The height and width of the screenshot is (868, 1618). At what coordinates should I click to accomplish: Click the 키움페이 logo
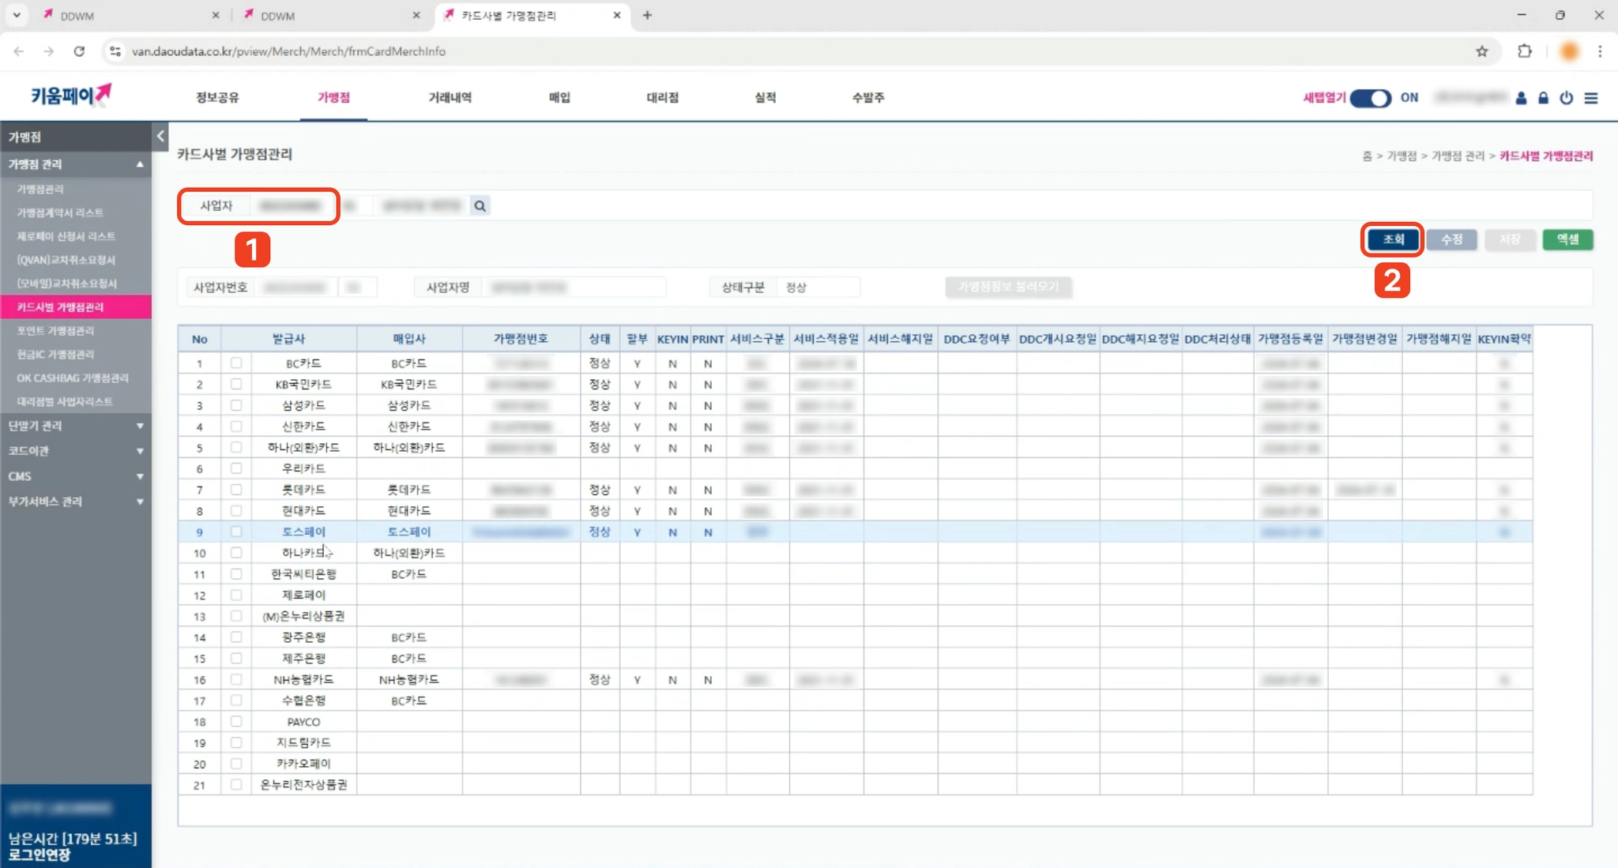[71, 96]
